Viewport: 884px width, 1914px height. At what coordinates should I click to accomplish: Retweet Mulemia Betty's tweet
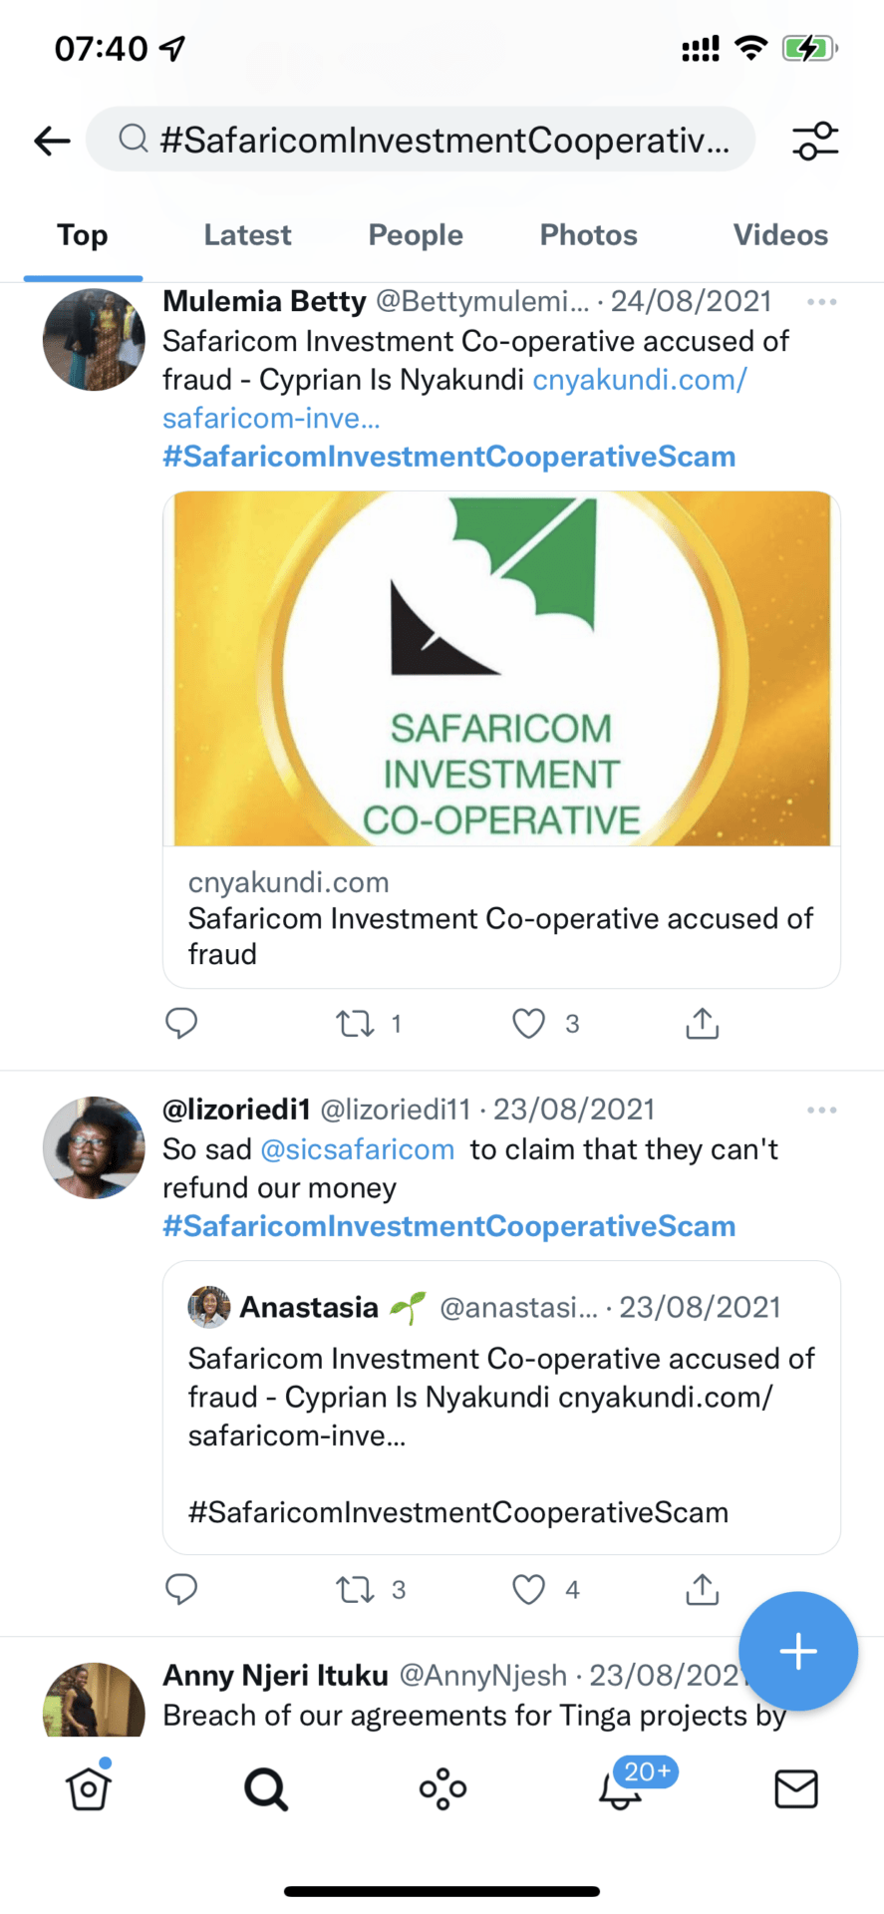point(355,1024)
